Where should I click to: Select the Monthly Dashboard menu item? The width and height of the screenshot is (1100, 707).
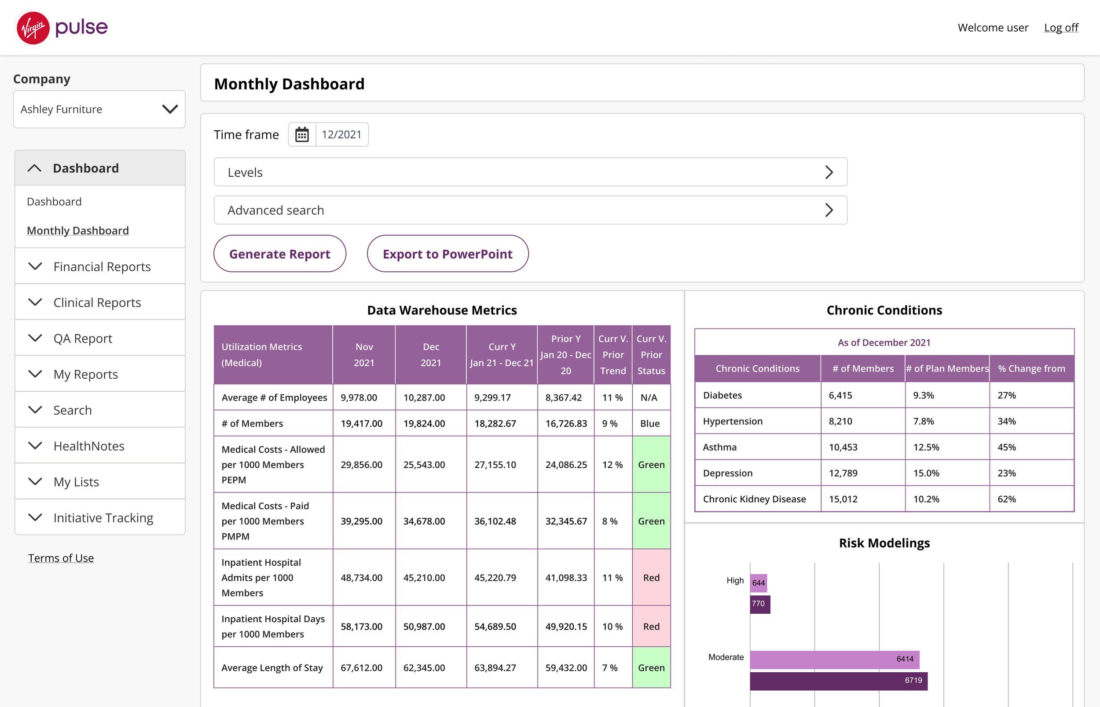(77, 230)
